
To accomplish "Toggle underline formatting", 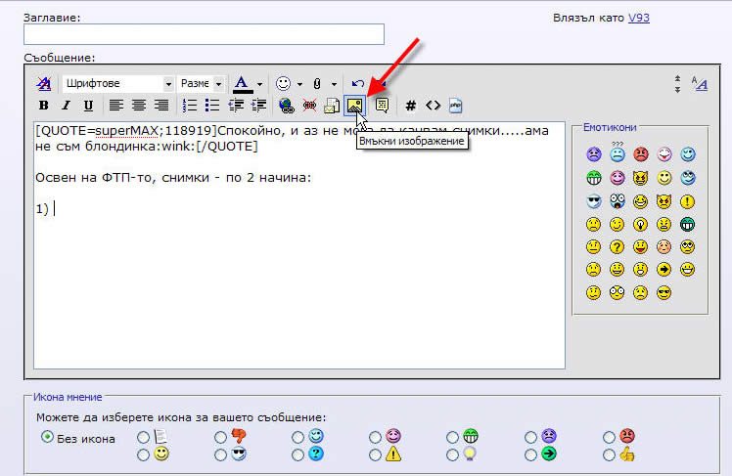I will click(x=88, y=106).
